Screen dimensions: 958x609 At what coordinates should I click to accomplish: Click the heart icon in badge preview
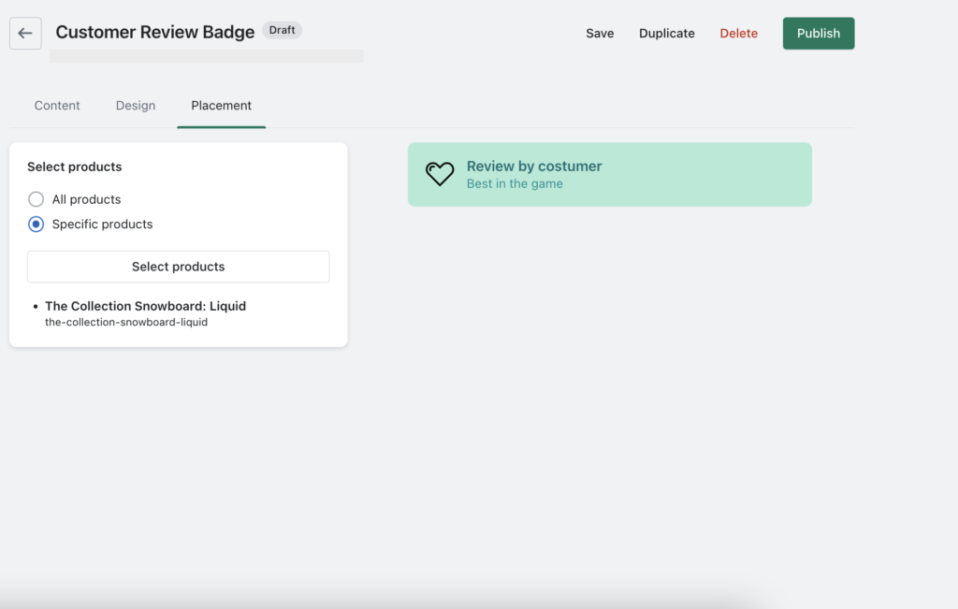(x=440, y=174)
